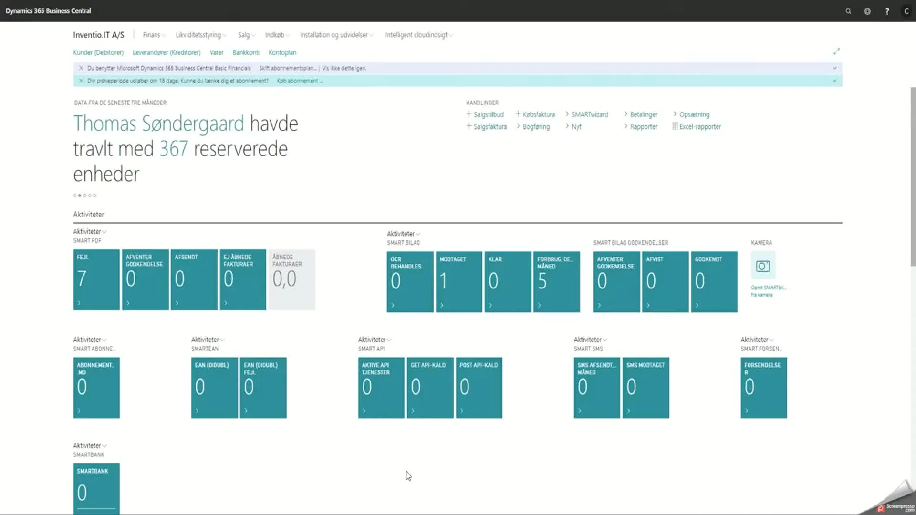The image size is (916, 515).
Task: Click Køb abonnement link
Action: click(300, 81)
